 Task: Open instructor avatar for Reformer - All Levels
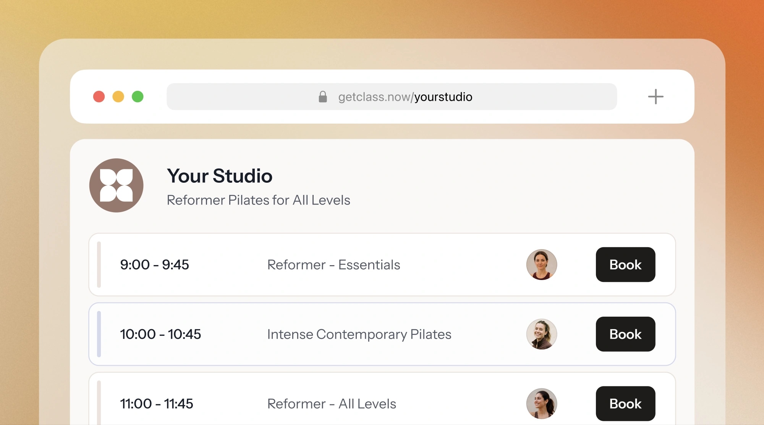pyautogui.click(x=542, y=403)
